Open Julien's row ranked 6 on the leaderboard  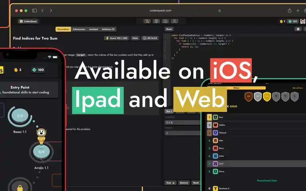tap(257, 156)
